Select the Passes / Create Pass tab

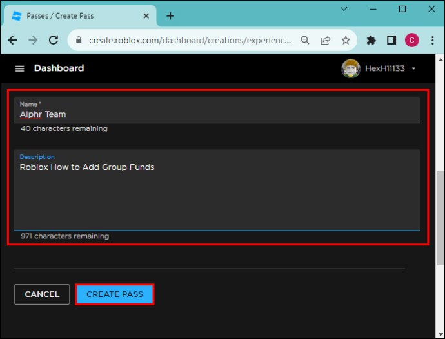(x=79, y=16)
